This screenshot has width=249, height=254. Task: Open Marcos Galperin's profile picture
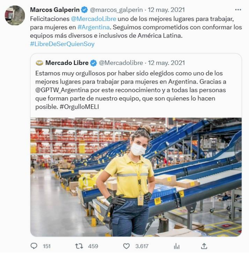15,15
